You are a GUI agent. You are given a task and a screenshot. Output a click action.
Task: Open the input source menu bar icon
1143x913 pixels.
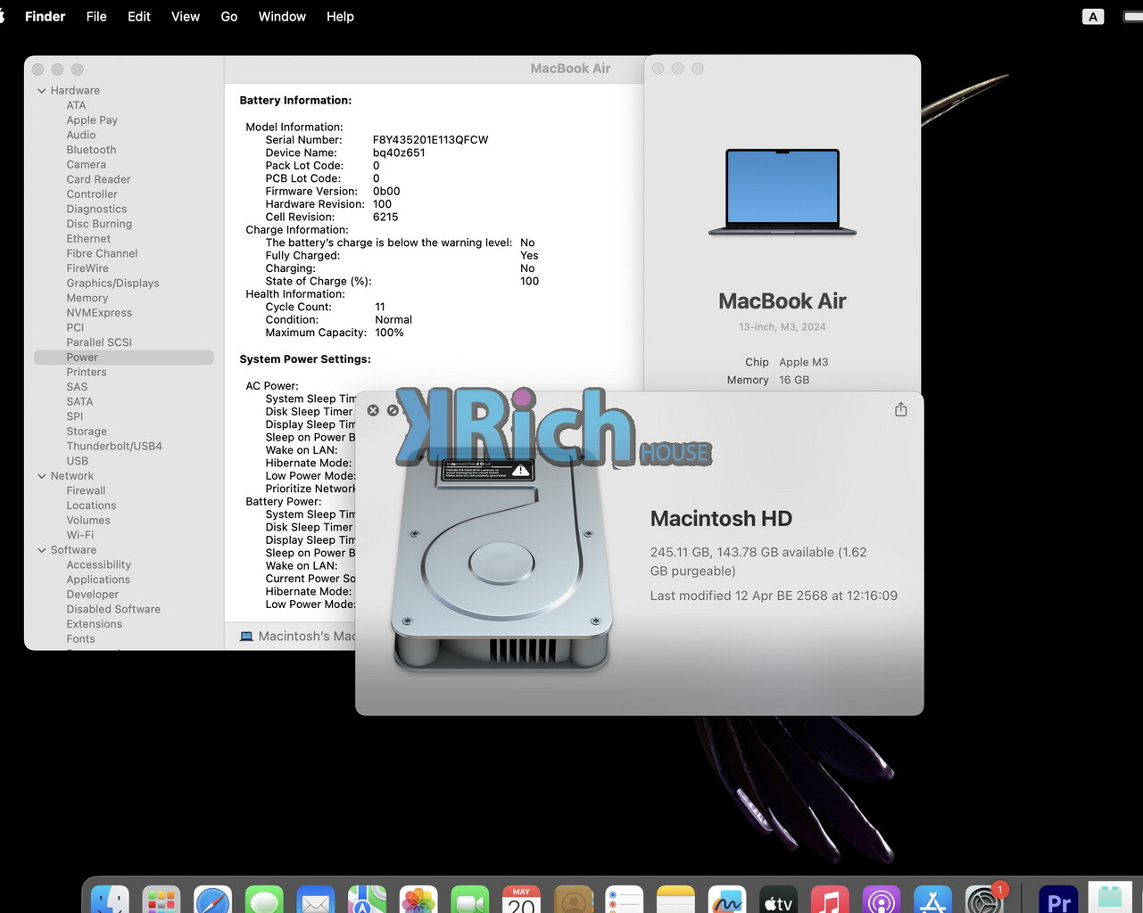point(1093,16)
